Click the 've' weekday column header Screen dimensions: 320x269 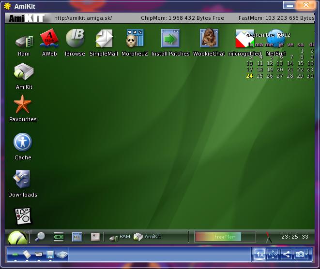290,44
